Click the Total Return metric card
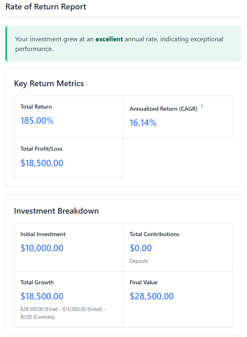Viewport: 247px width, 337px height. (68, 116)
